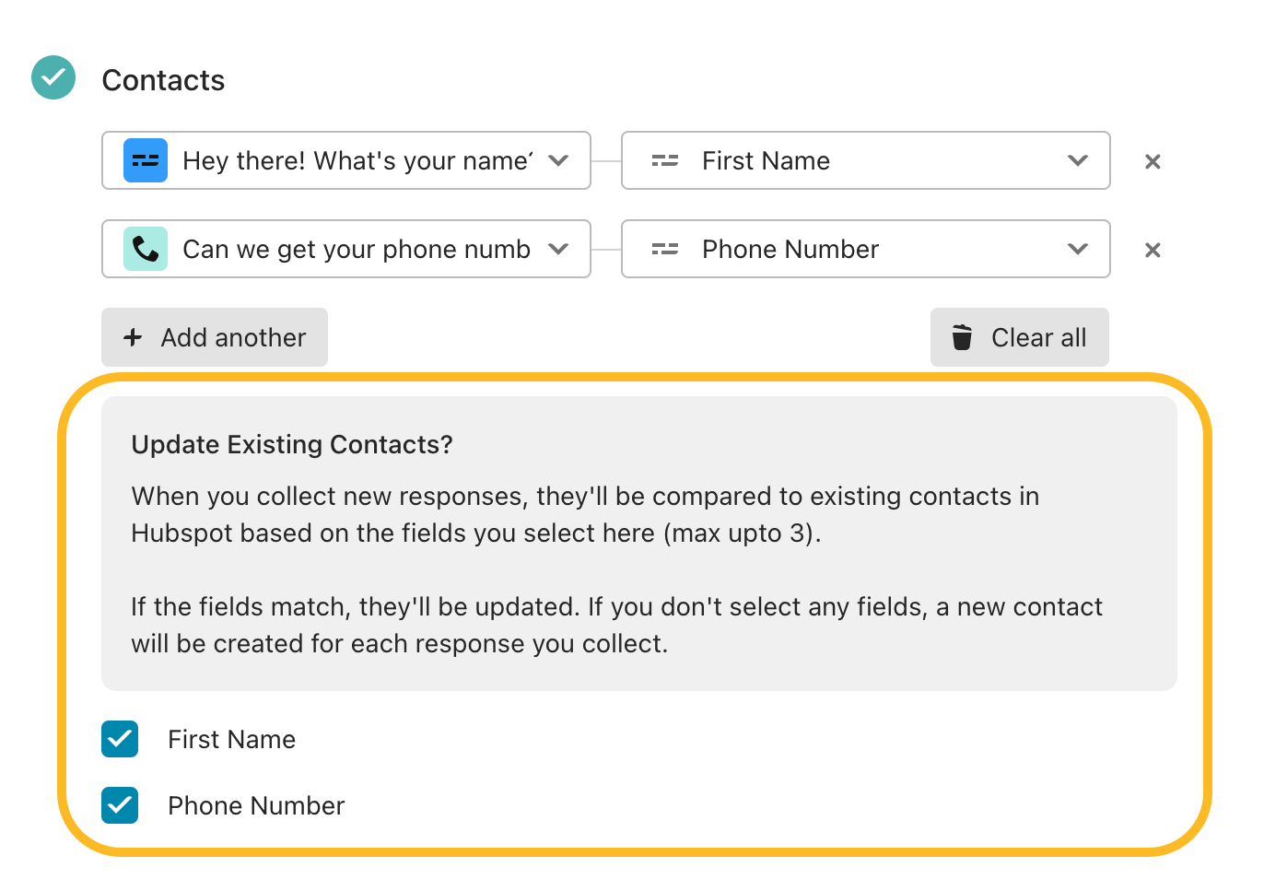The image size is (1264, 879).
Task: Open the "Can we get your phone numb" dropdown
Action: (x=346, y=249)
